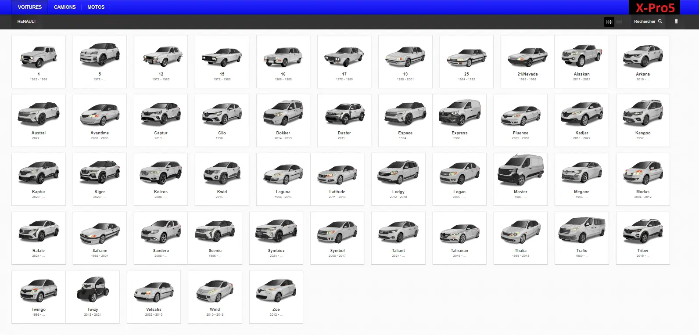Open the Symbioz model card
Image resolution: width=699 pixels, height=335 pixels.
point(276,238)
